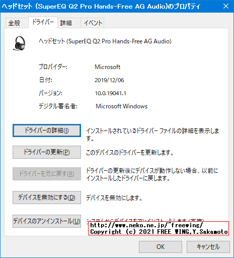Click description このデバイスのドライバーを更新します。
This screenshot has height=258, width=234.
pyautogui.click(x=129, y=153)
